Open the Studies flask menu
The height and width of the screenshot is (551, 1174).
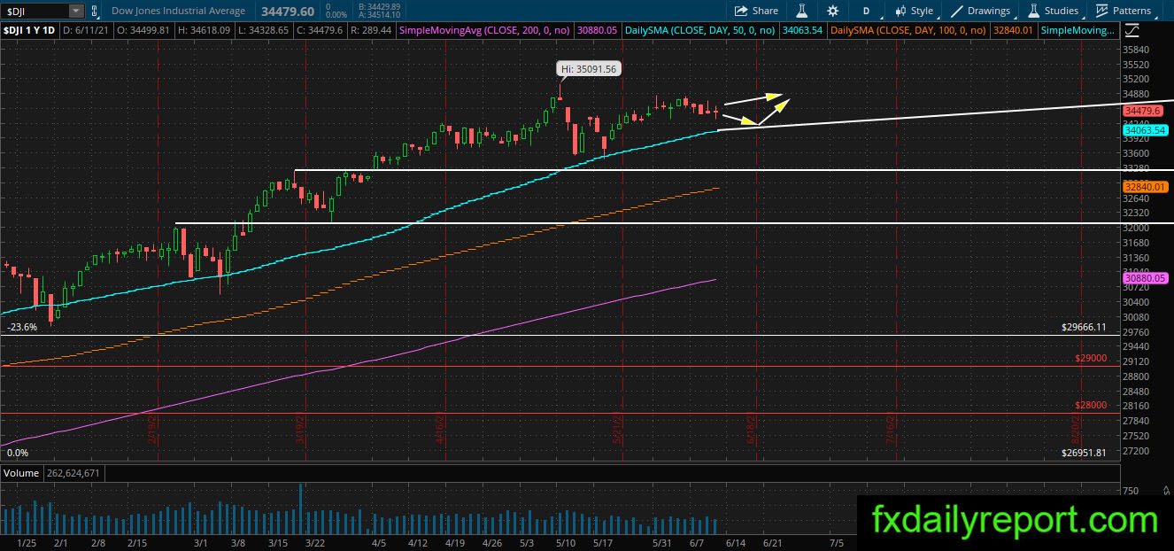click(1053, 11)
